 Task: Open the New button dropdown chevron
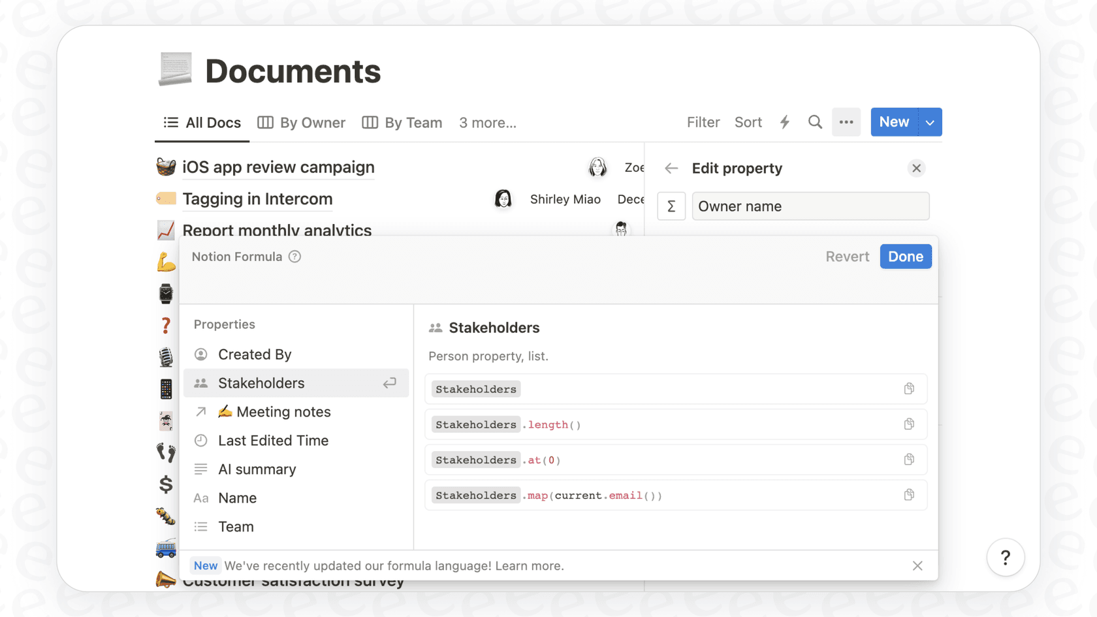pyautogui.click(x=930, y=121)
